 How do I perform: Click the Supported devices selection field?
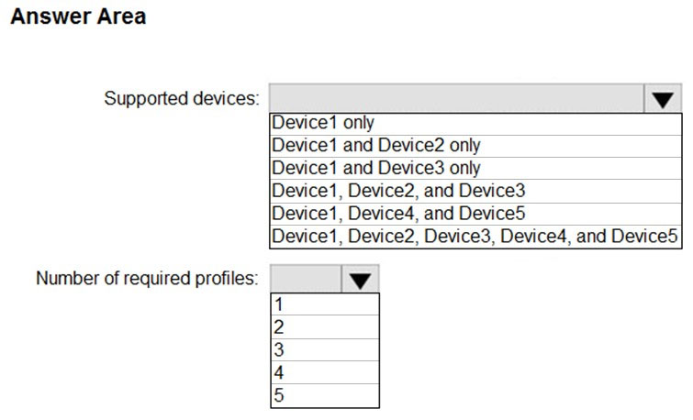point(456,98)
